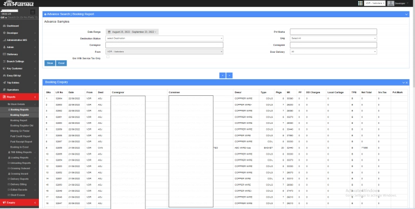
Task: Click the Reports document icon
Action: tap(4, 97)
